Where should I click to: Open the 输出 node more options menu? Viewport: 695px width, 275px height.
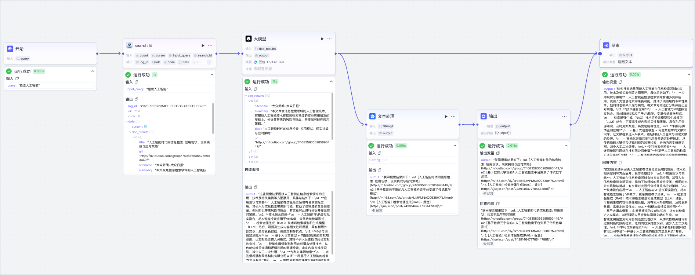coord(564,116)
